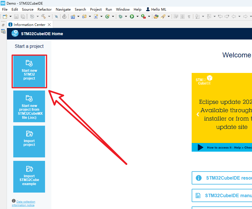Click the New toolbar icon

(x=5, y=16)
